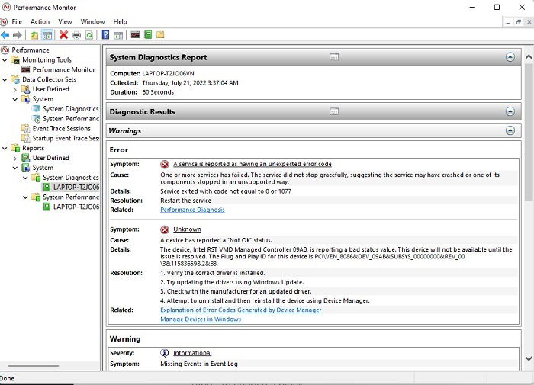Image resolution: width=534 pixels, height=385 pixels.
Task: Click the Informational severity info icon
Action: click(x=165, y=353)
